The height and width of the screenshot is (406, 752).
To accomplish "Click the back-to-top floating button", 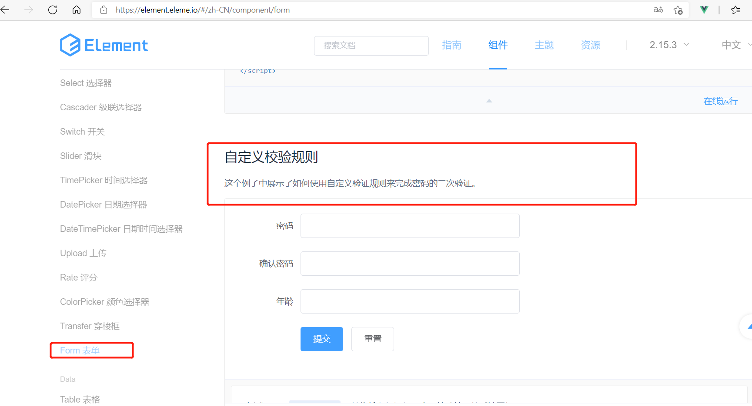I will [746, 327].
